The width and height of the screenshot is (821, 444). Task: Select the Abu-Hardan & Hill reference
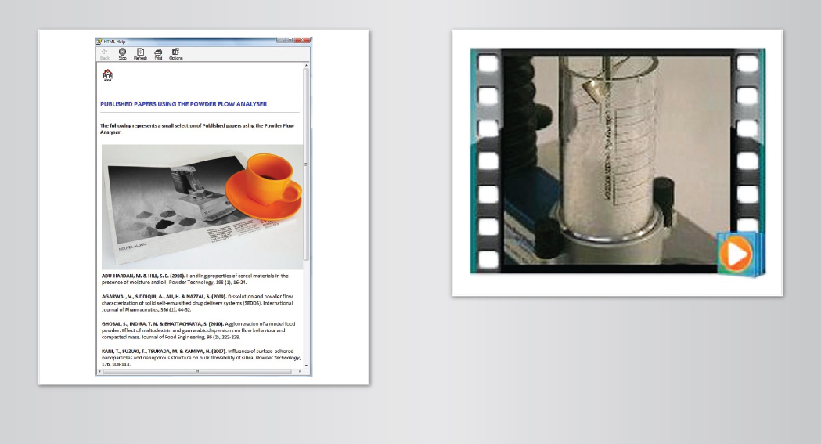coord(196,279)
